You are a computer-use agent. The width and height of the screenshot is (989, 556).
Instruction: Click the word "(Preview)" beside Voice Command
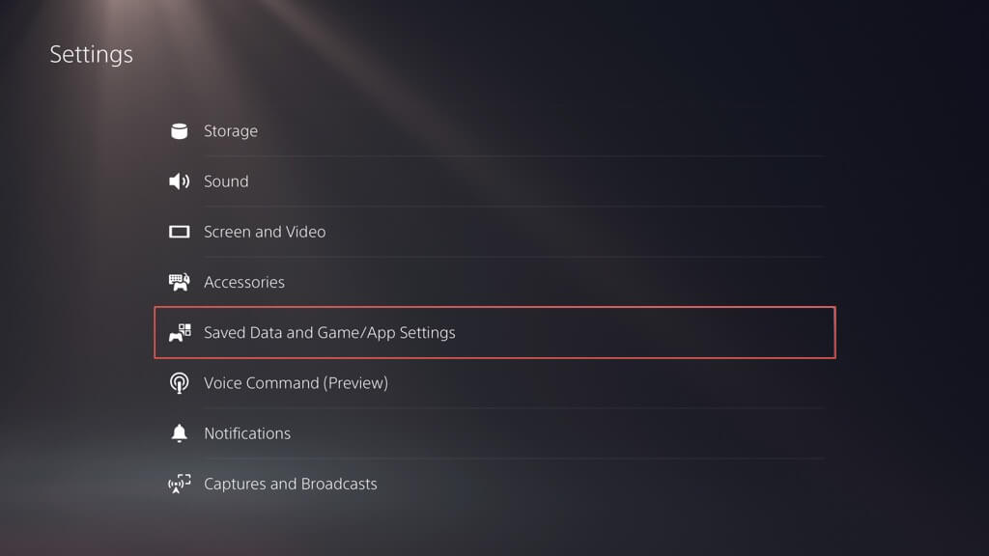[355, 383]
